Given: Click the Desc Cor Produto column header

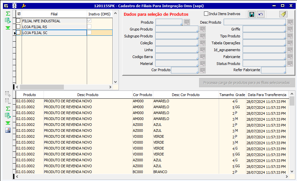Looking at the screenshot, I should coord(185,95).
